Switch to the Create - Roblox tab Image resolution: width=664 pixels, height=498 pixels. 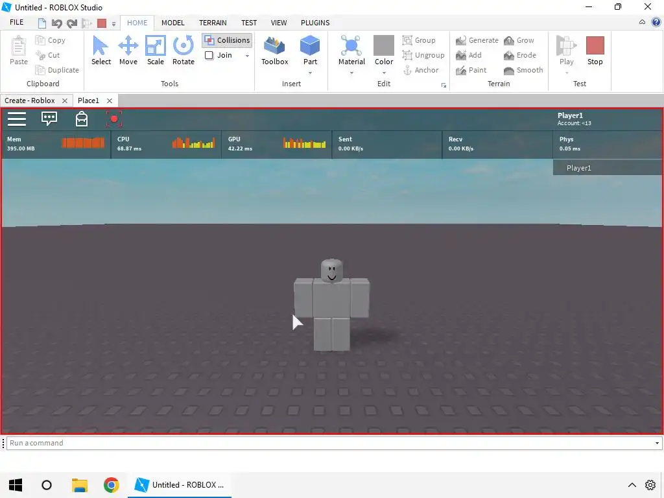click(x=30, y=101)
